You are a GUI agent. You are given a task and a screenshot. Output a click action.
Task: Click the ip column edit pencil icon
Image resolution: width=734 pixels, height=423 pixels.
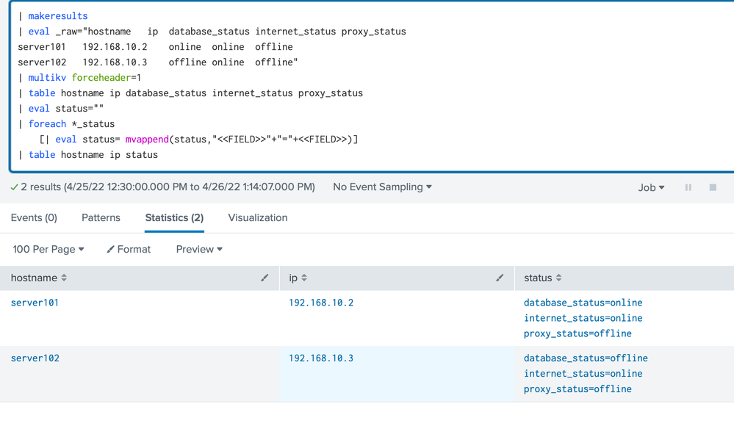click(x=500, y=278)
